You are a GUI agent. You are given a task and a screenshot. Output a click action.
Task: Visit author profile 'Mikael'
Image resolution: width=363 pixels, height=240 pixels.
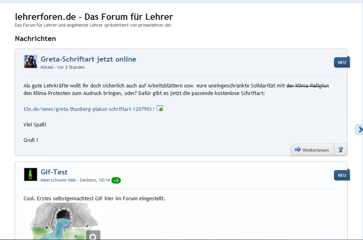pyautogui.click(x=47, y=67)
